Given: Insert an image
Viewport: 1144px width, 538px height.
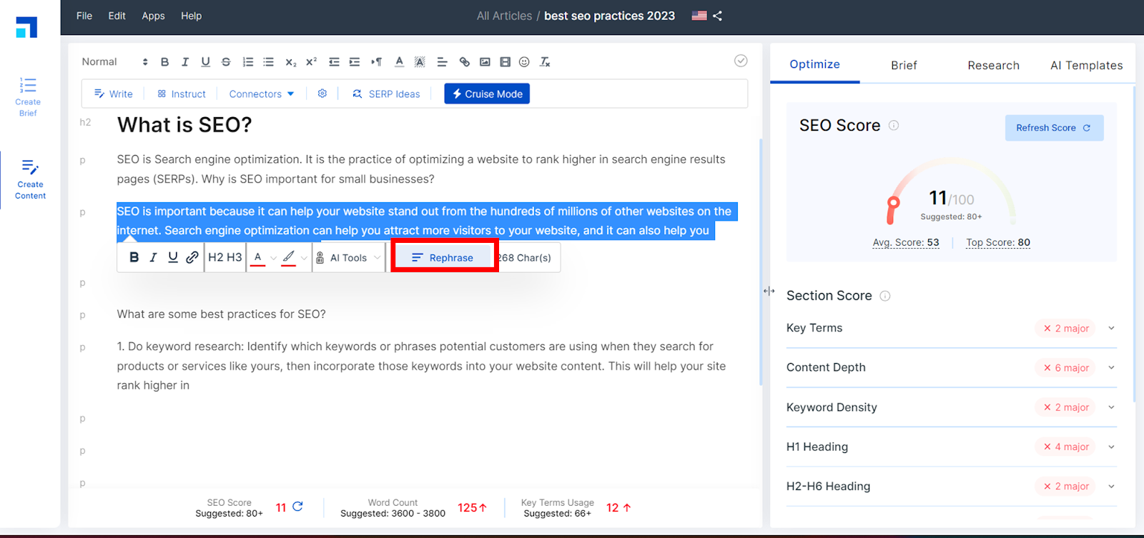Looking at the screenshot, I should tap(485, 62).
